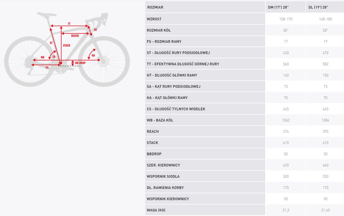Click the HA angle marker on the diagram
This screenshot has height=216, width=344.
point(93,55)
